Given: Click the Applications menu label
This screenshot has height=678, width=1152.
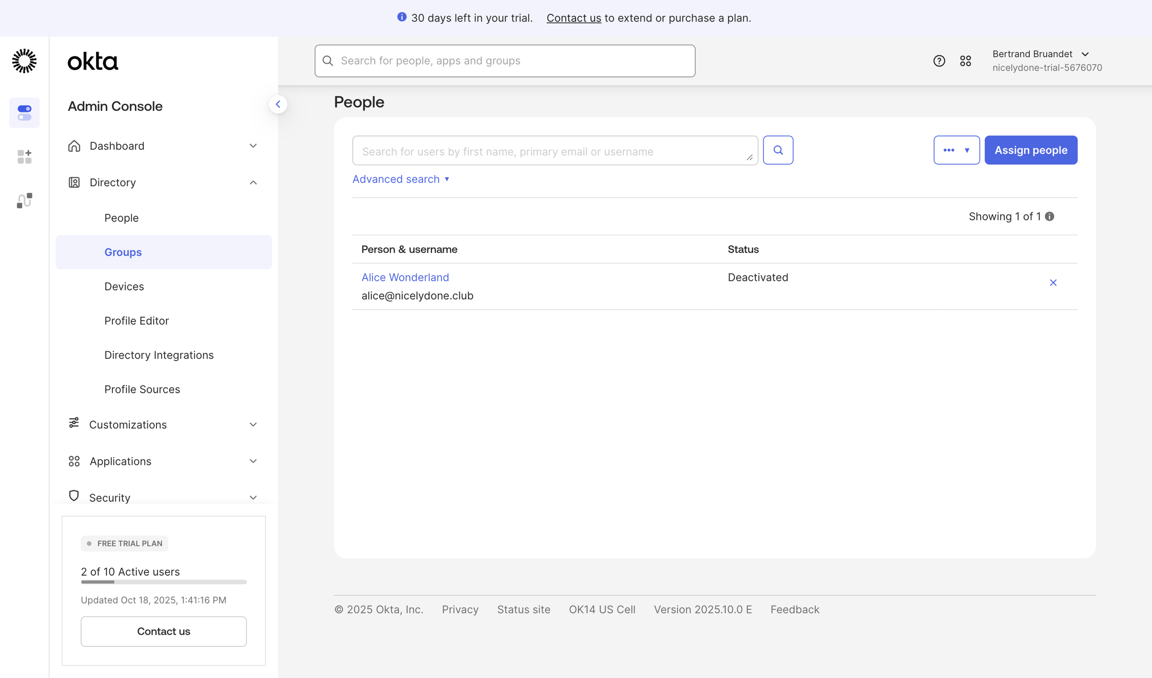Looking at the screenshot, I should (x=120, y=461).
